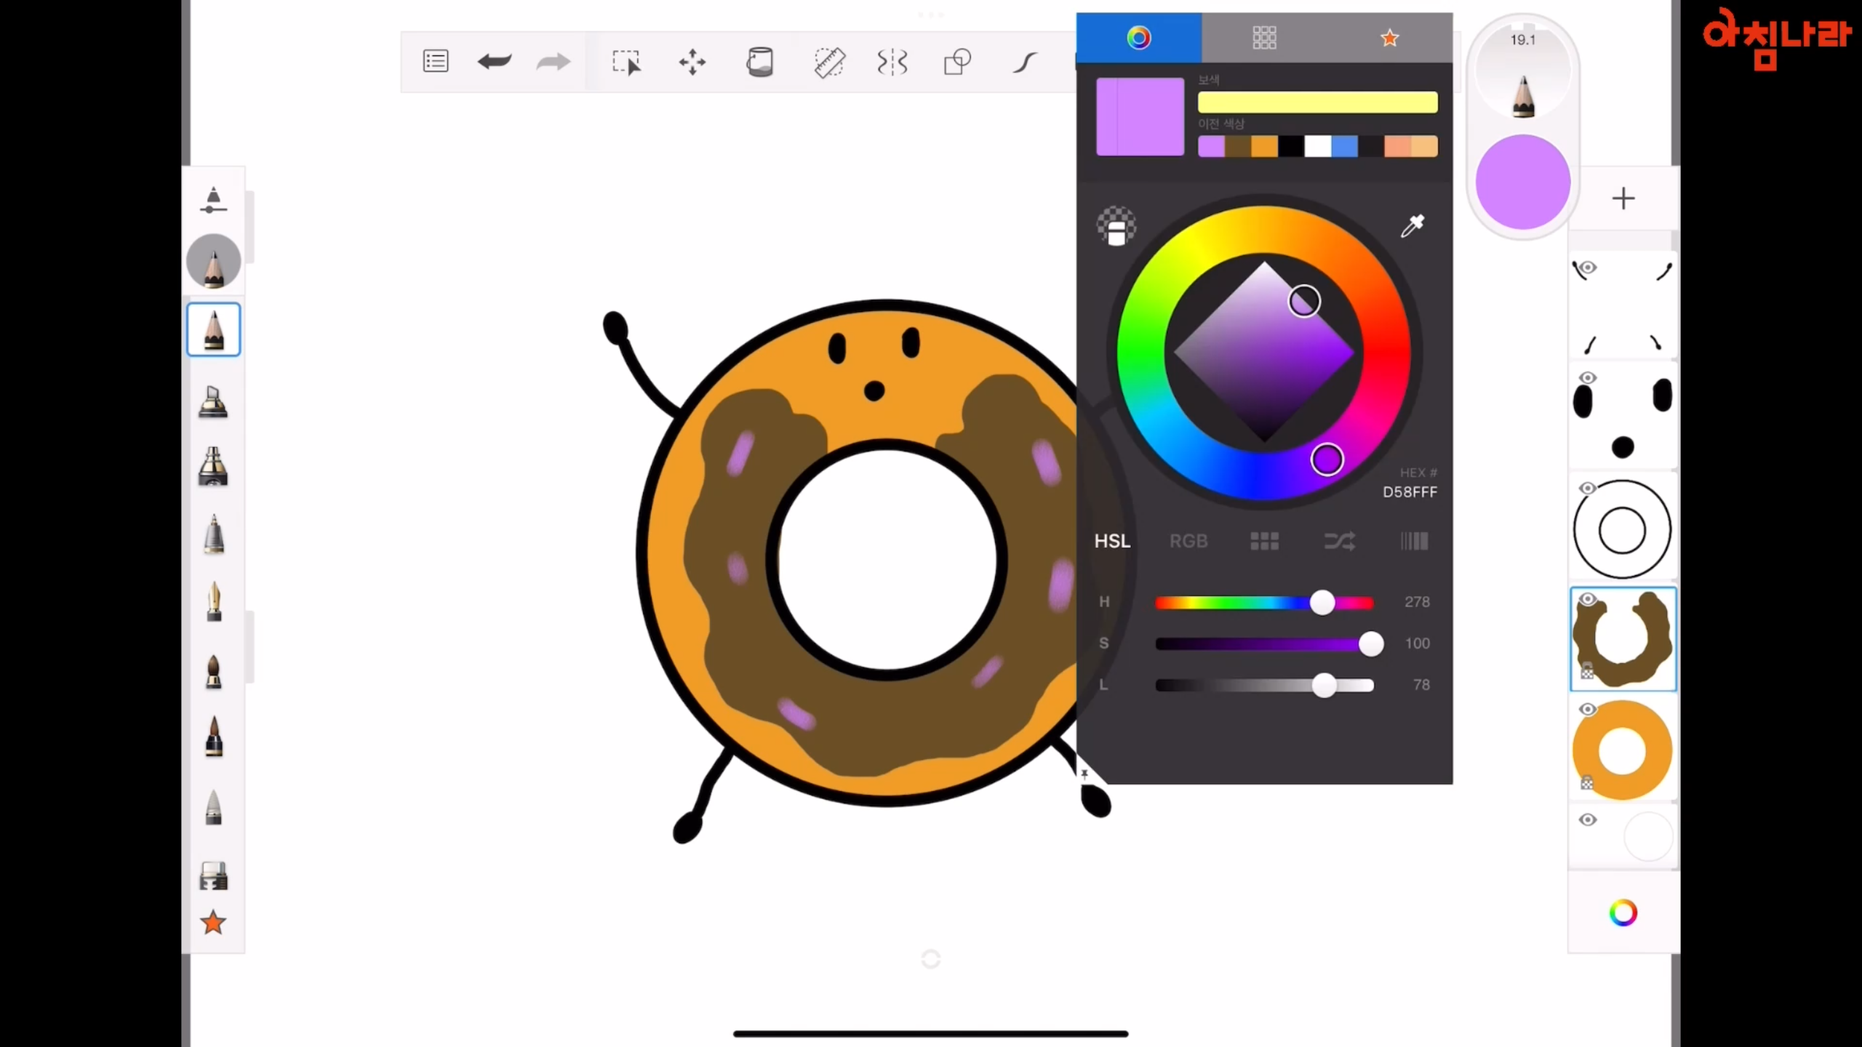Select the fountain pen brush
The image size is (1862, 1047).
coord(213,602)
